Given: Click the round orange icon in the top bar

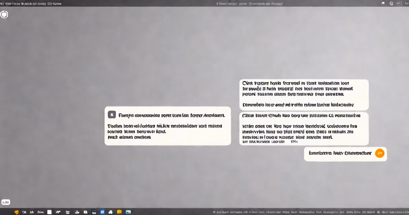Looking at the screenshot, I should click(391, 3).
